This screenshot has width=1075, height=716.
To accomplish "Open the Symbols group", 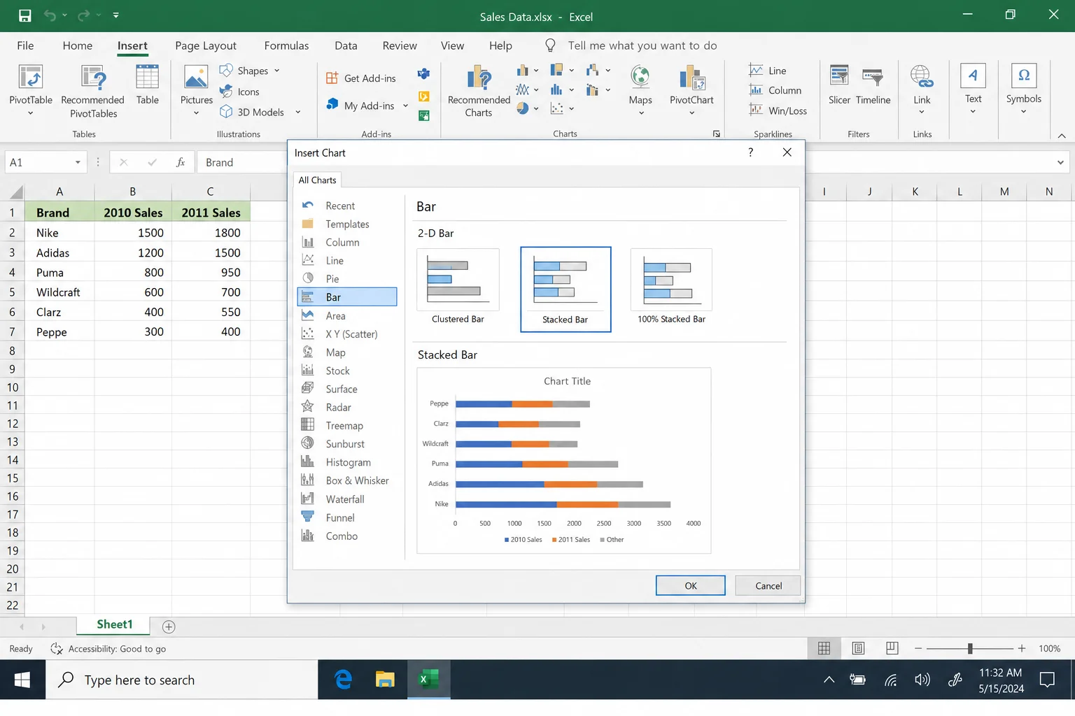I will click(x=1023, y=90).
